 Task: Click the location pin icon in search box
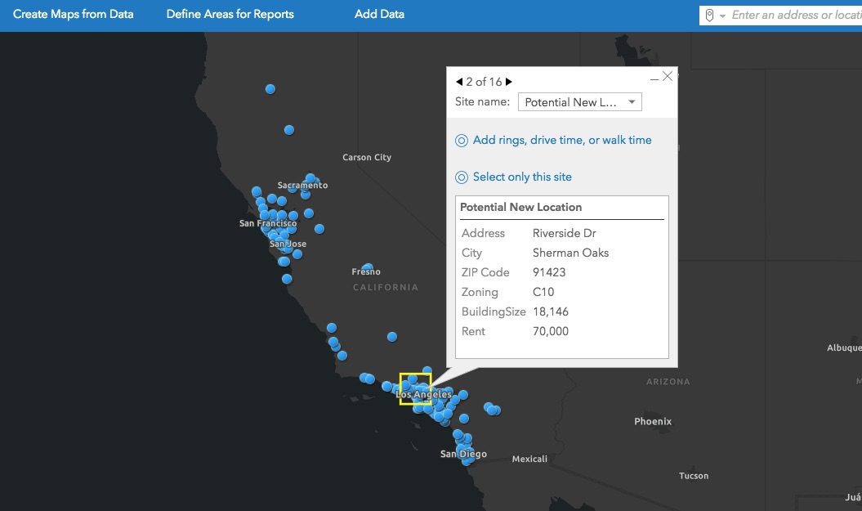pos(709,16)
